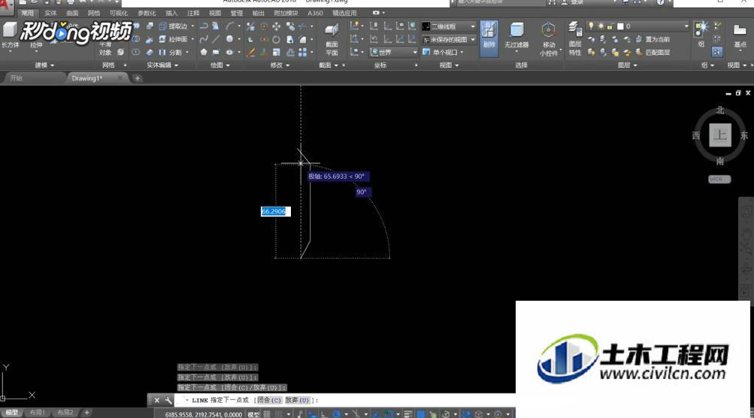This screenshot has width=754, height=418.
Task: Click the command line customize wrench icon
Action: click(x=168, y=400)
